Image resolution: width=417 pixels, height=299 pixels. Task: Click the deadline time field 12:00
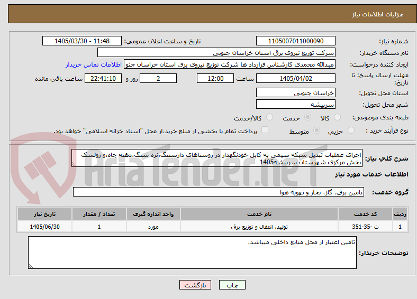(x=215, y=78)
